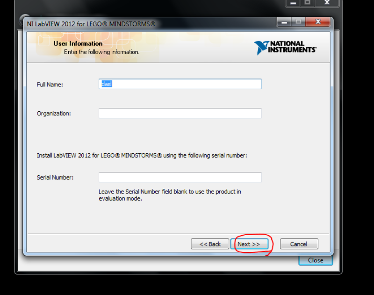Click 'Enter the following information.' subtitle
This screenshot has width=374, height=295.
pyautogui.click(x=101, y=52)
